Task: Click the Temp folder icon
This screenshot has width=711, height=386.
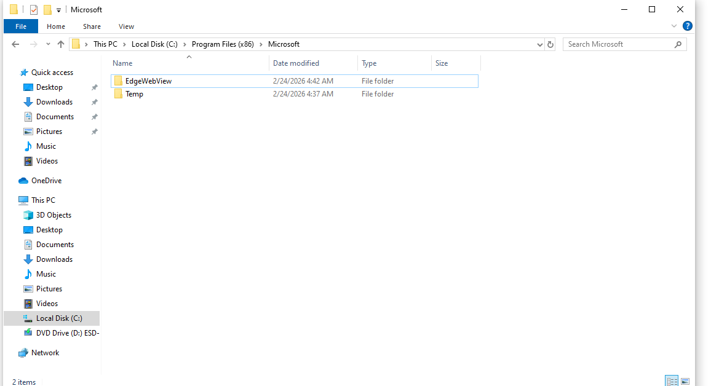Action: (118, 94)
